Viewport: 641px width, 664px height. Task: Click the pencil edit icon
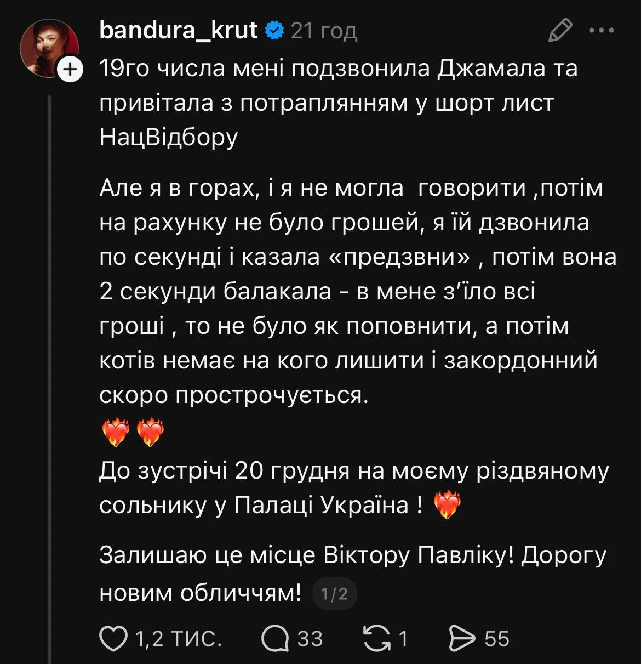[x=560, y=31]
